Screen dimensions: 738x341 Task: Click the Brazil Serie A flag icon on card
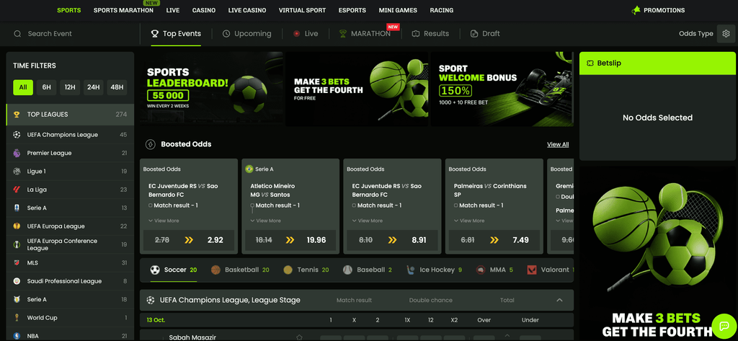point(249,169)
